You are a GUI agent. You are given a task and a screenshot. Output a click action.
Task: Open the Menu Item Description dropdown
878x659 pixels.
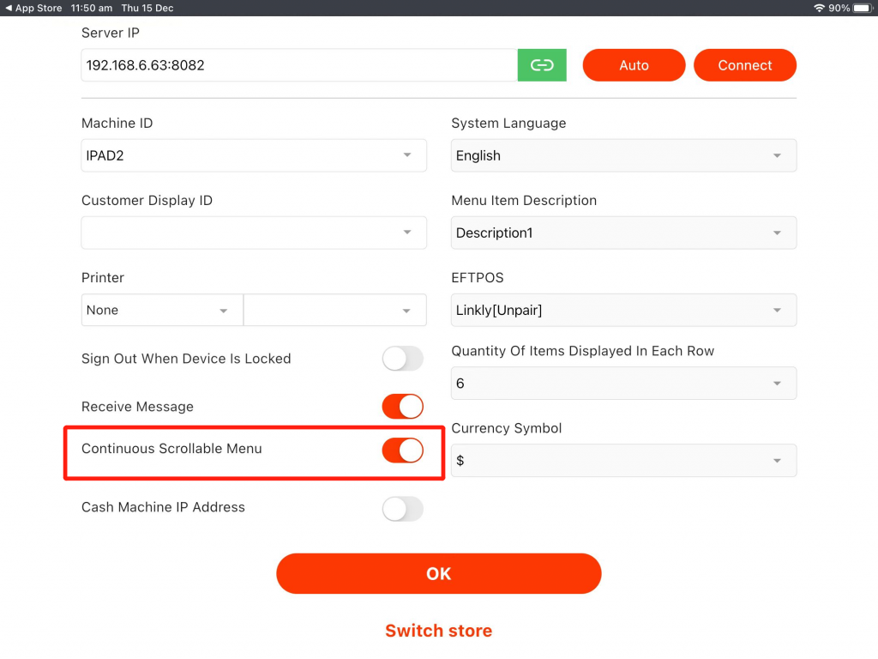[x=623, y=233]
